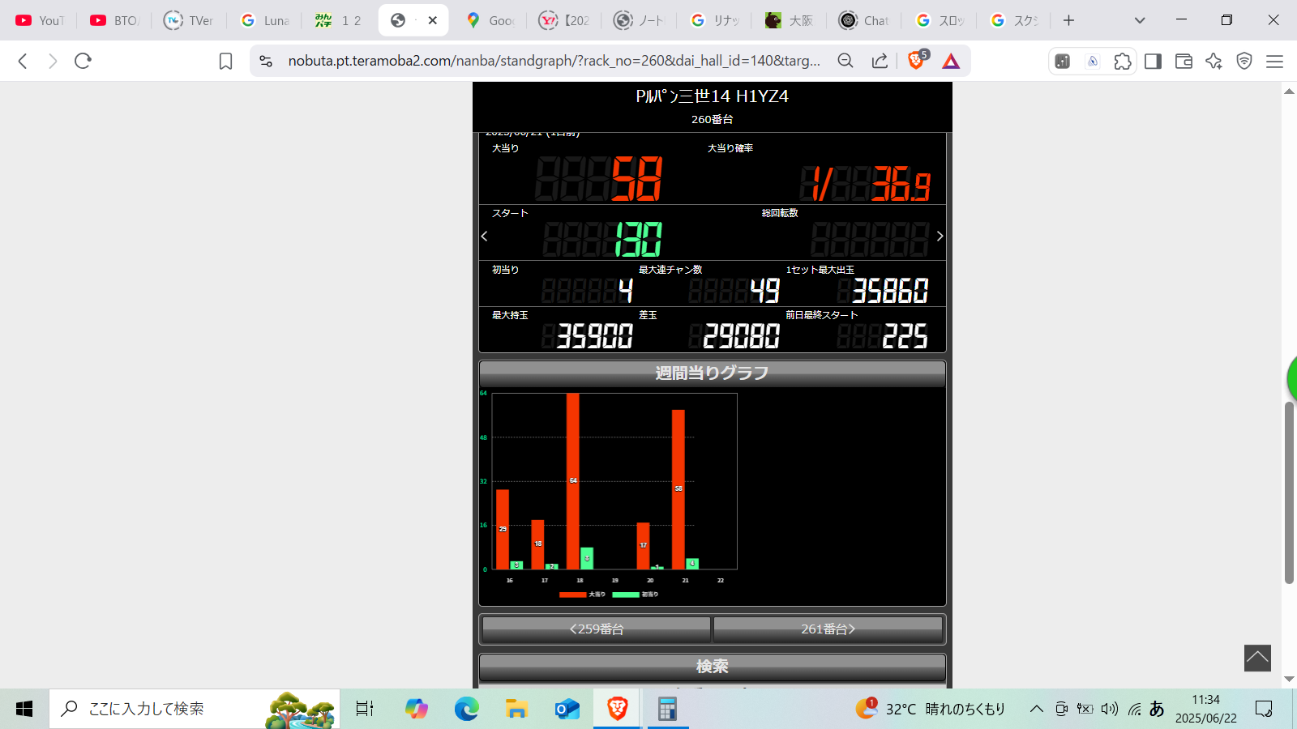Switch to the Yahoo 【202 tab
This screenshot has height=729, width=1297.
[564, 20]
